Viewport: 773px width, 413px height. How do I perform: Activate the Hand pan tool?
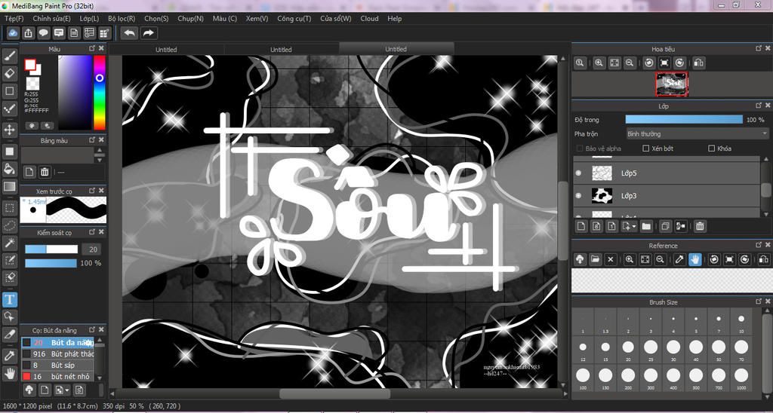pos(9,374)
